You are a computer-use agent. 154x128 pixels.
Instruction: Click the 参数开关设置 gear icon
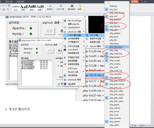pyautogui.click(x=87, y=39)
